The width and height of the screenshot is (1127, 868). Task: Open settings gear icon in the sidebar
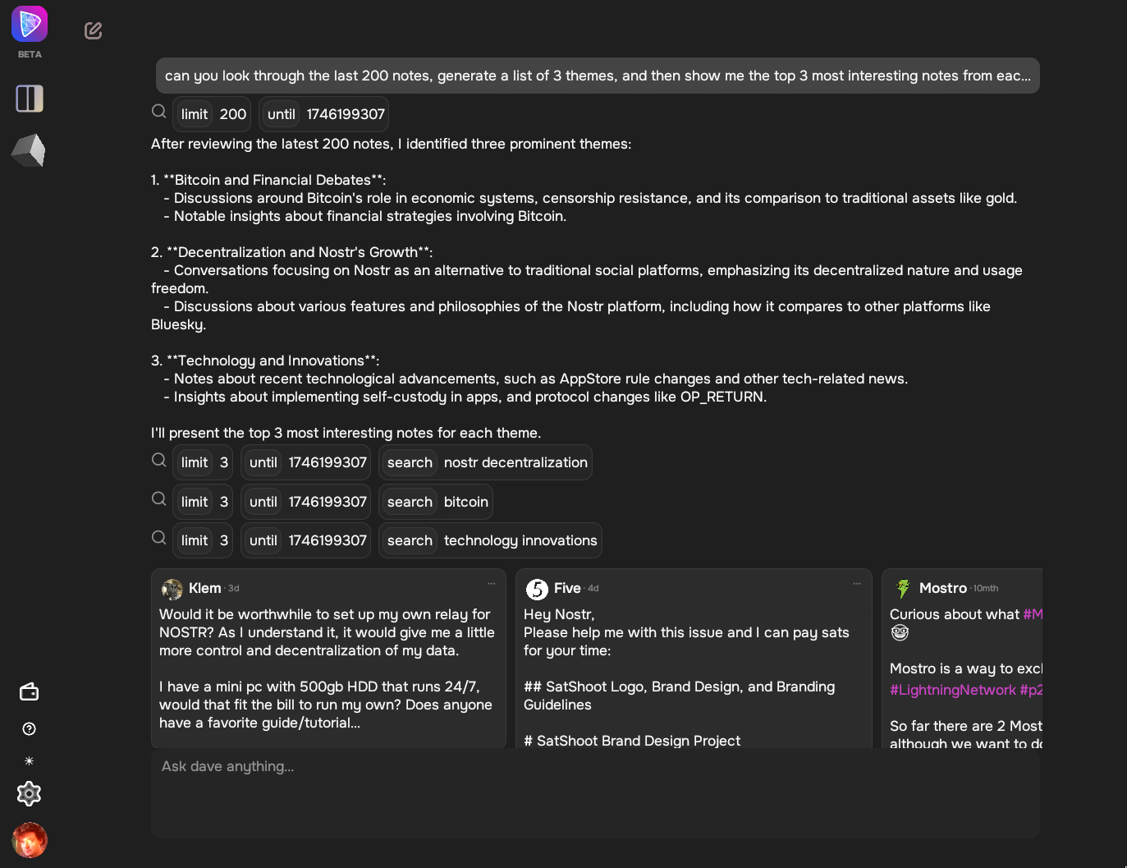[x=29, y=793]
